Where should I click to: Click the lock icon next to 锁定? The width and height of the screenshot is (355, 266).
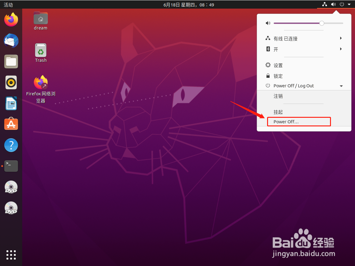pyautogui.click(x=268, y=76)
